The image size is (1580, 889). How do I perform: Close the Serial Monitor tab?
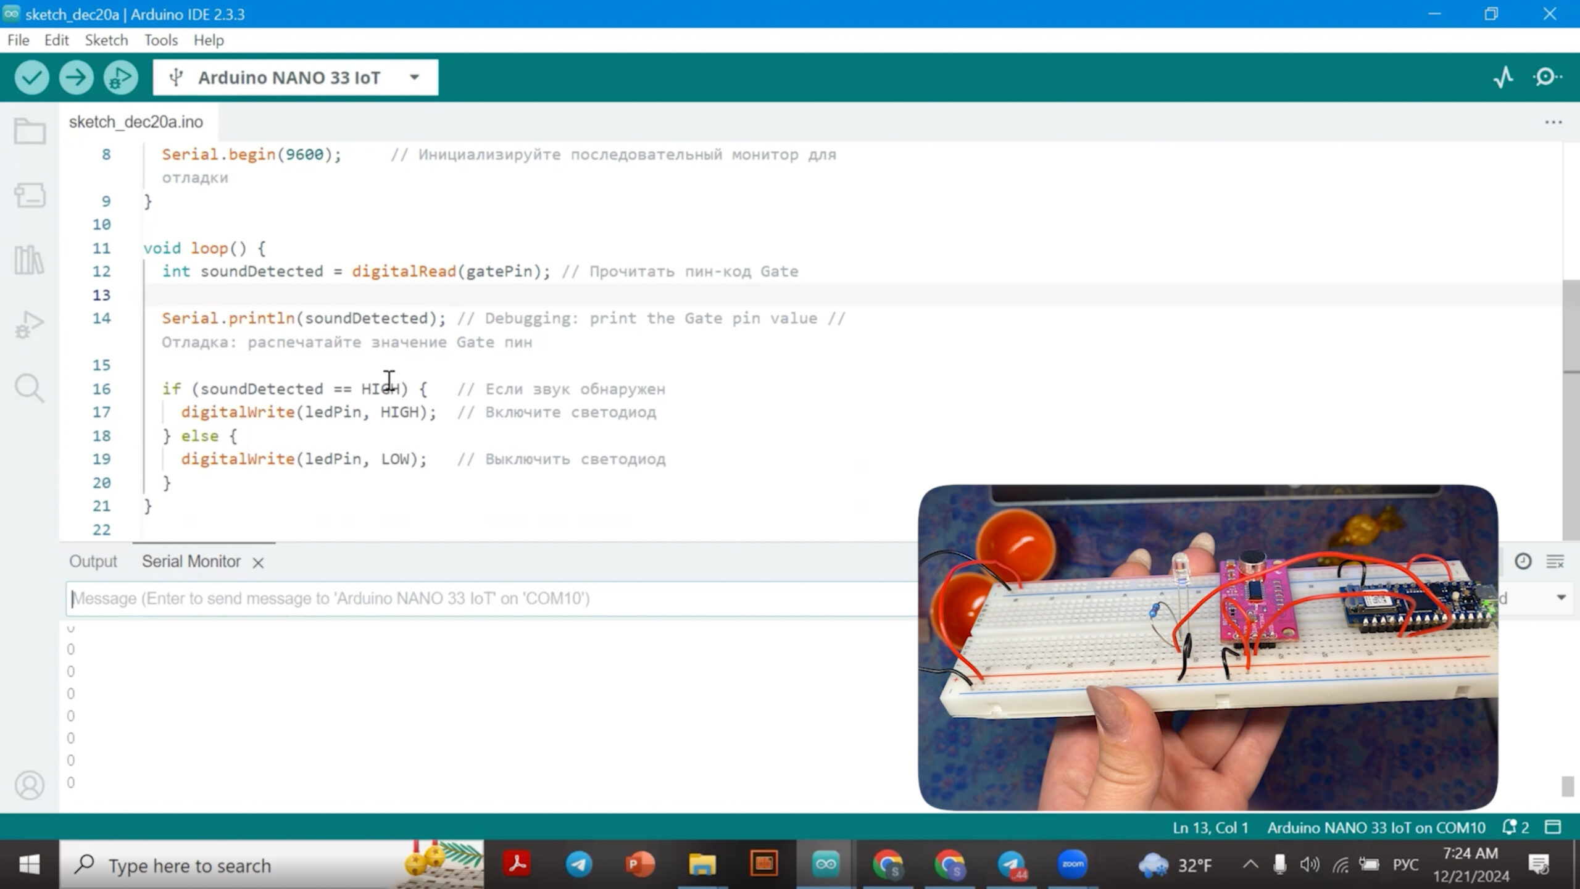point(258,562)
